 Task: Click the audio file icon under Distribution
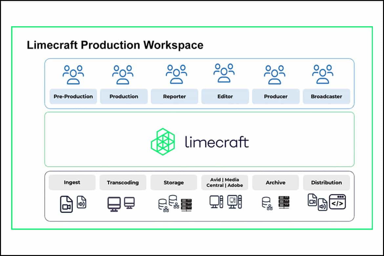click(x=323, y=205)
